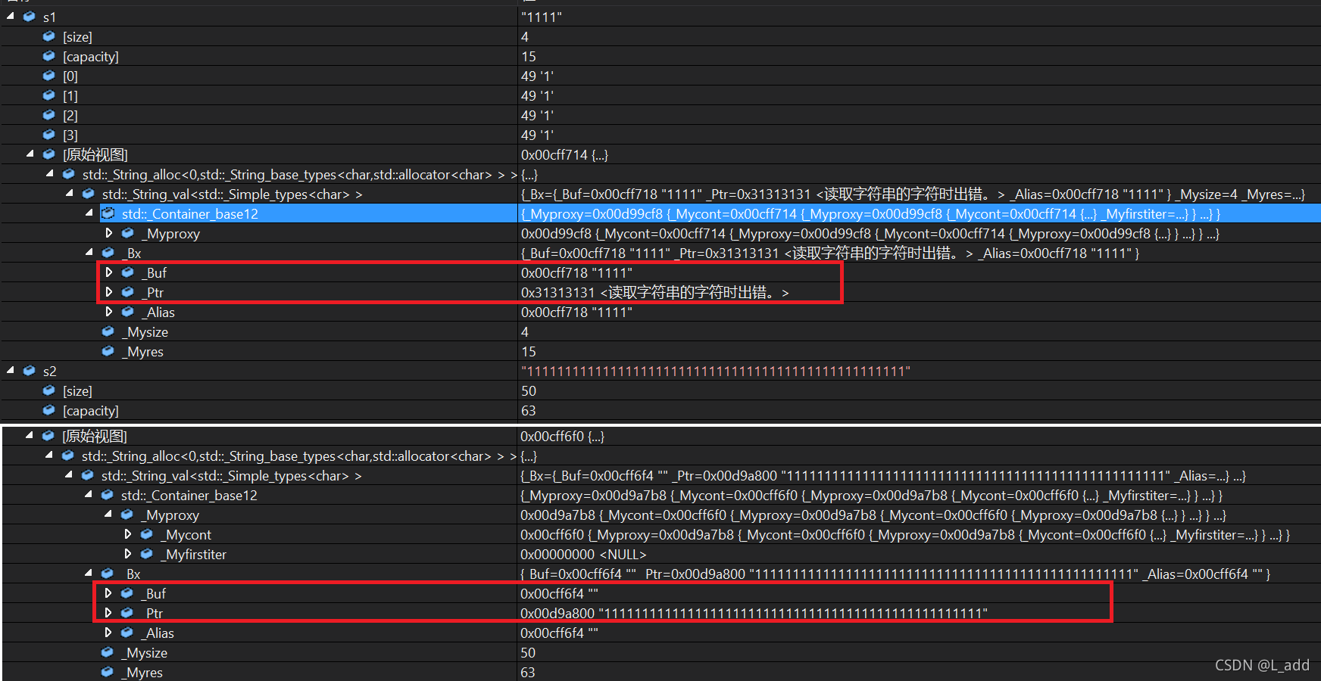Click the icon of _Ptr valued 0x00d9a800
Screen dimensions: 1321x681
click(127, 613)
